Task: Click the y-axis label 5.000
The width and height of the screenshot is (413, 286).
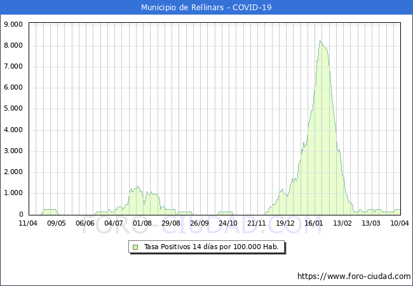Action: [x=13, y=109]
